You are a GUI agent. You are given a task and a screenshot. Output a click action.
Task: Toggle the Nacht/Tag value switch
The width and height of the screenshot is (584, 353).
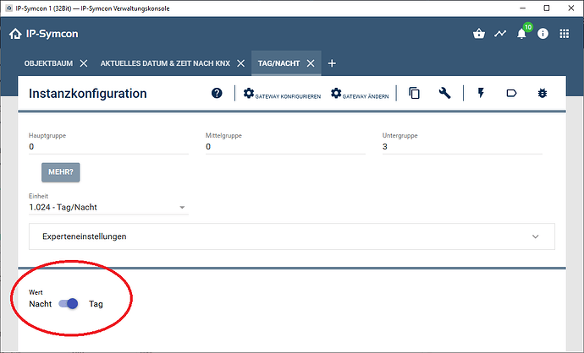click(69, 303)
